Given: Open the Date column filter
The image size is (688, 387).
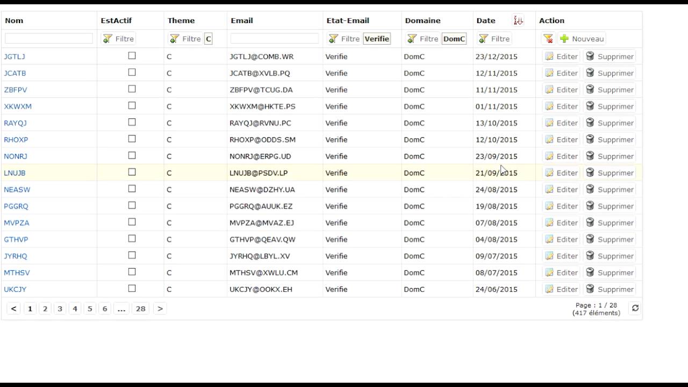Looking at the screenshot, I should 494,39.
